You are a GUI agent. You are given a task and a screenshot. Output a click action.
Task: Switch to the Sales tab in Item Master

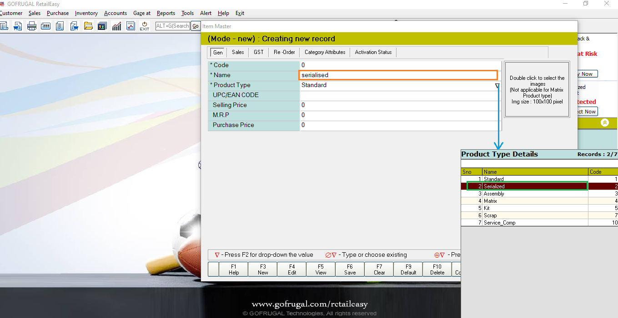tap(238, 52)
